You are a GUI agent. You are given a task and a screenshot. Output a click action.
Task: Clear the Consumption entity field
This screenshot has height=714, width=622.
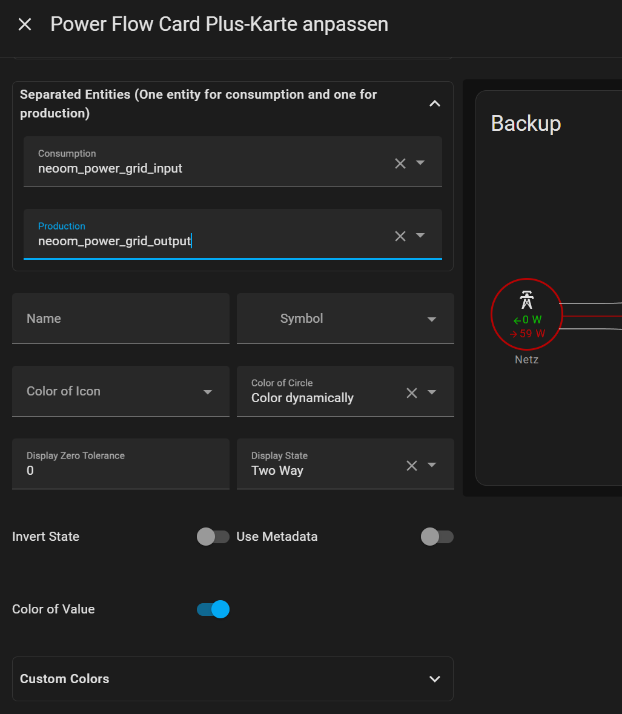point(400,163)
